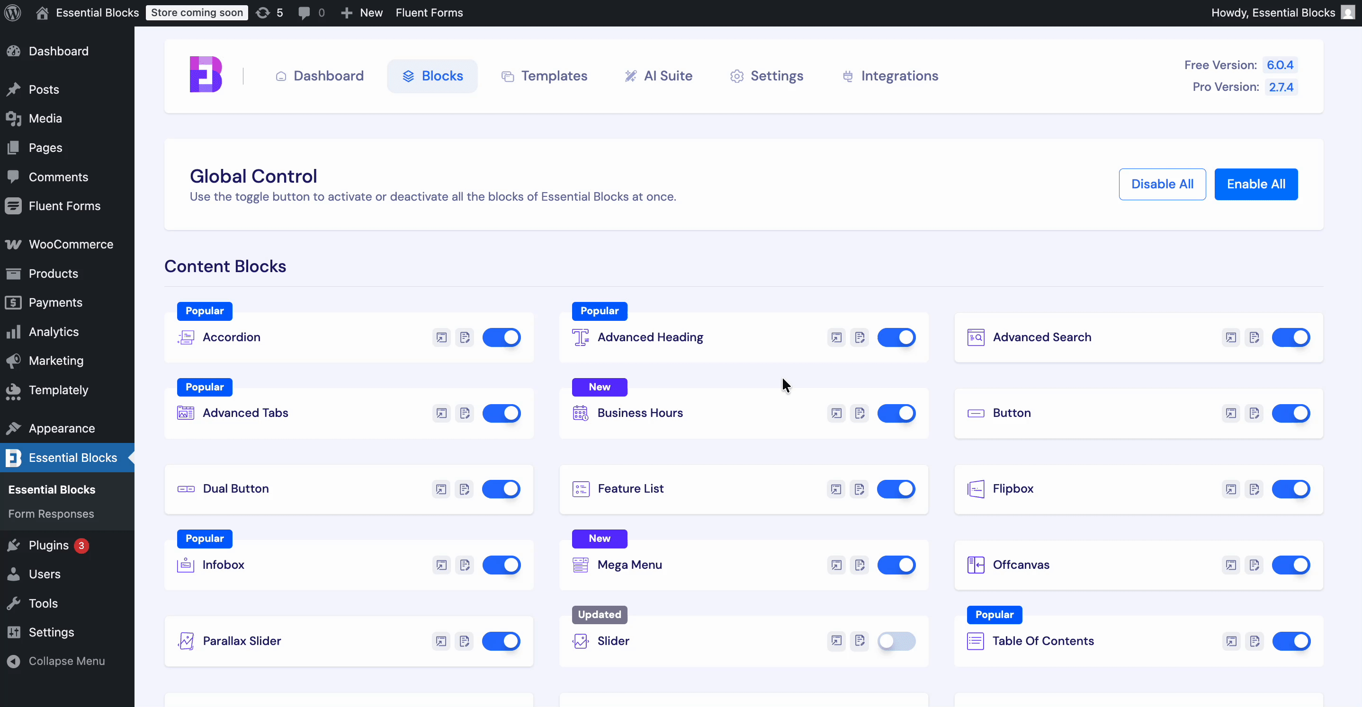Select the Appearance sidebar icon
This screenshot has width=1362, height=707.
tap(13, 428)
